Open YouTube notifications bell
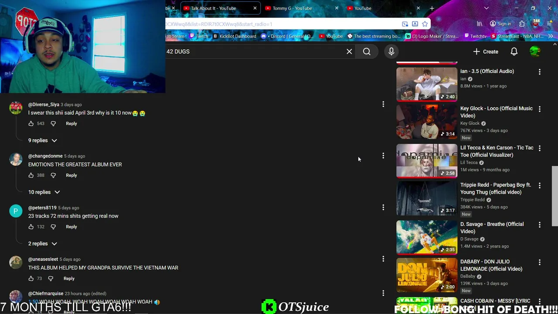558x314 pixels. (x=514, y=51)
